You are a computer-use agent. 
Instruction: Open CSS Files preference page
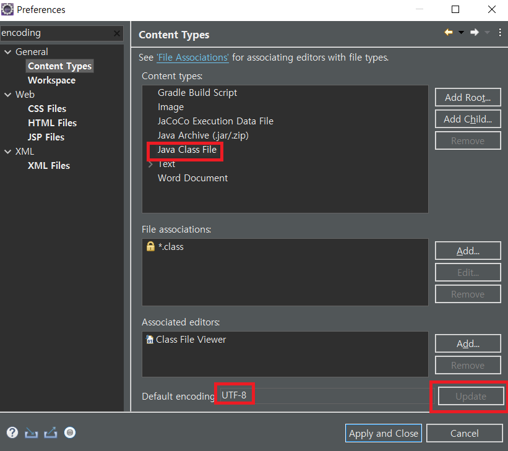tap(47, 109)
